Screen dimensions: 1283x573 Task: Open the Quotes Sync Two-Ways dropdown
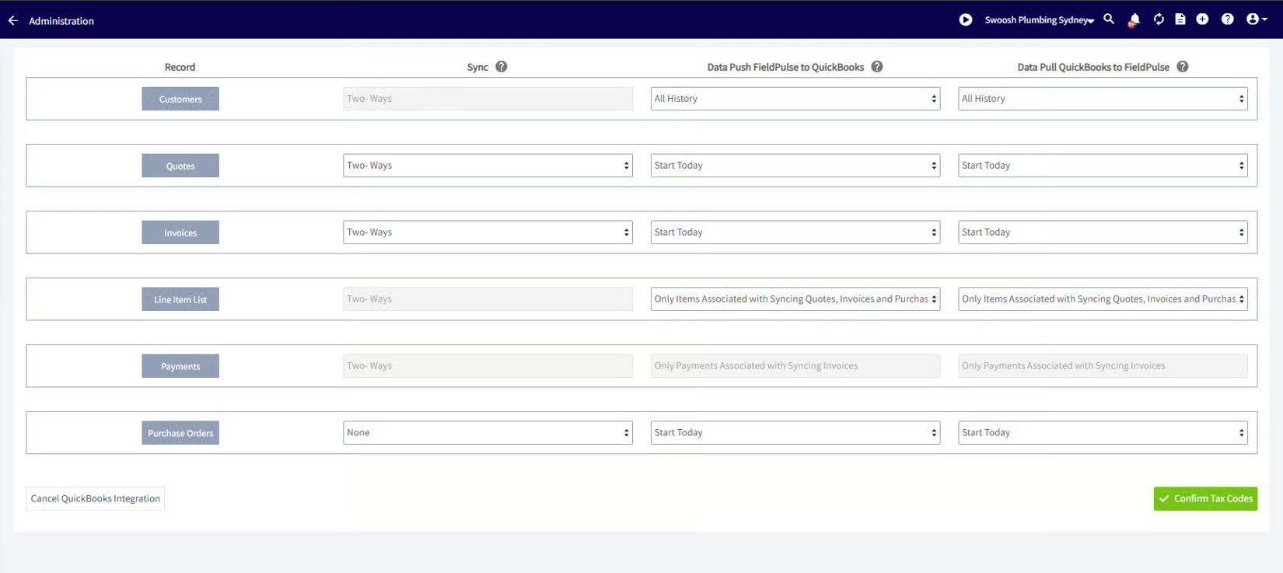coord(488,166)
